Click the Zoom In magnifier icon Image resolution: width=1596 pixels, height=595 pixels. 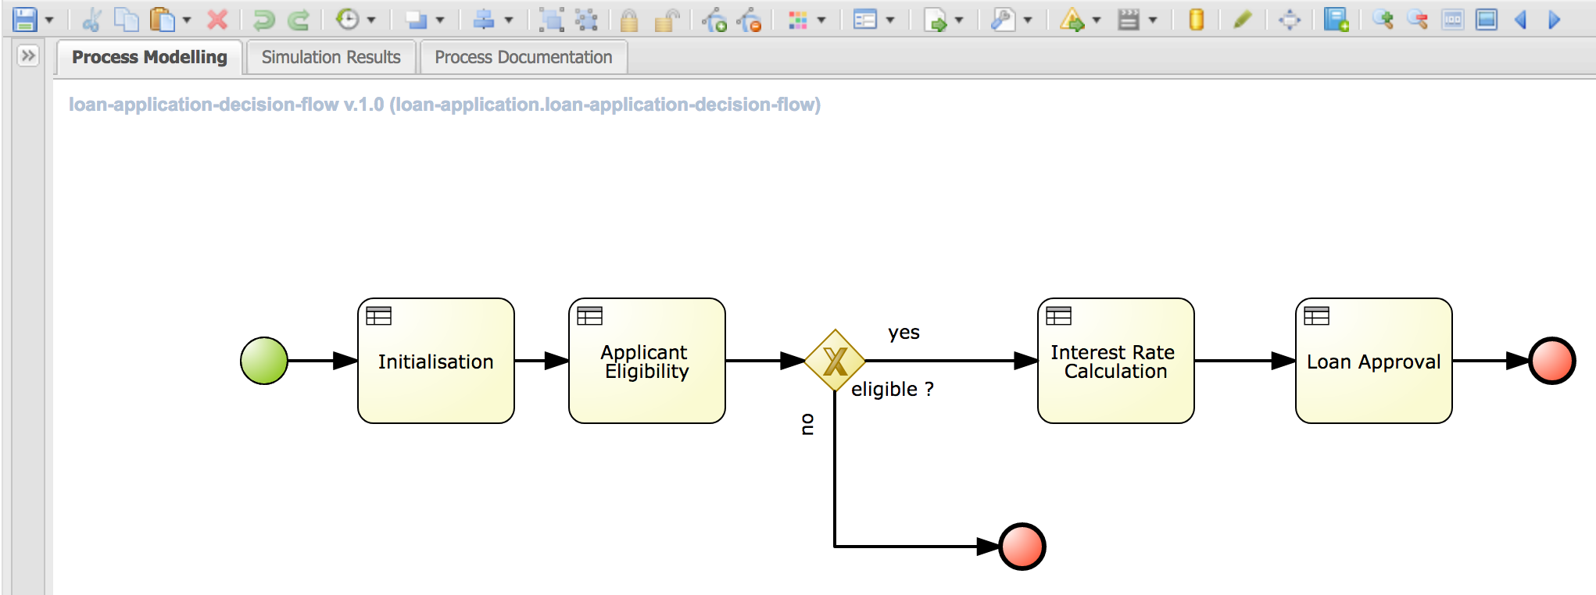[1383, 20]
